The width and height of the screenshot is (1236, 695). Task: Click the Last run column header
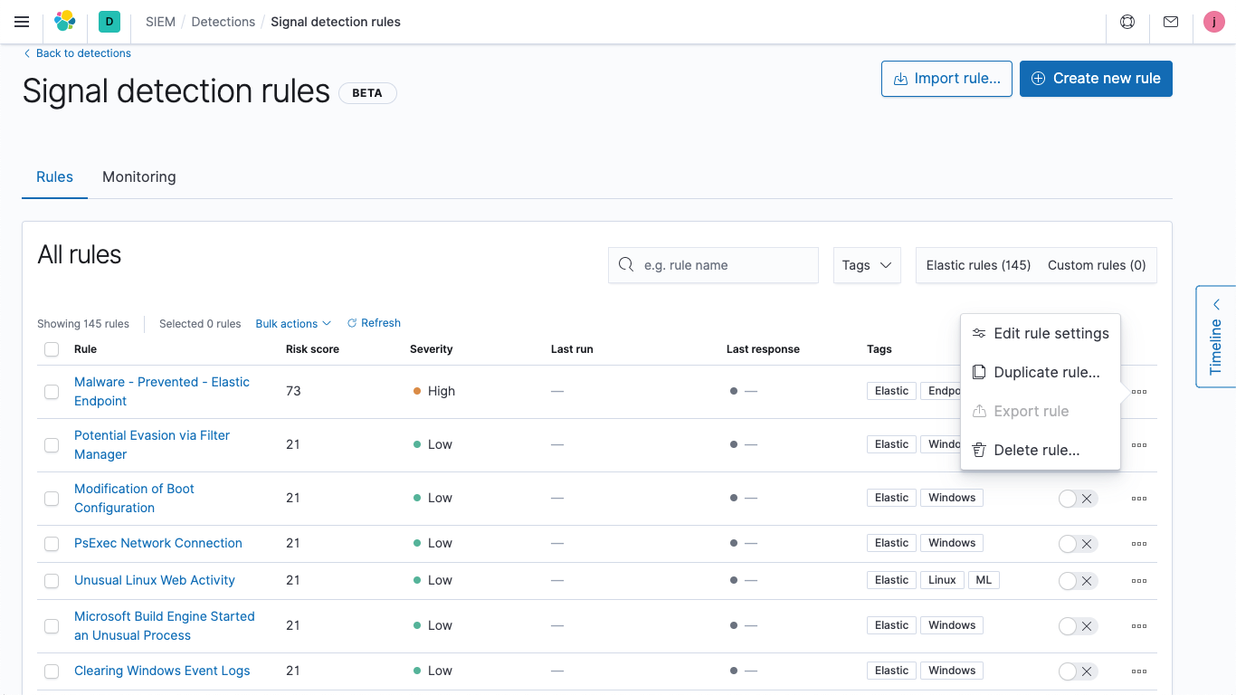572,349
